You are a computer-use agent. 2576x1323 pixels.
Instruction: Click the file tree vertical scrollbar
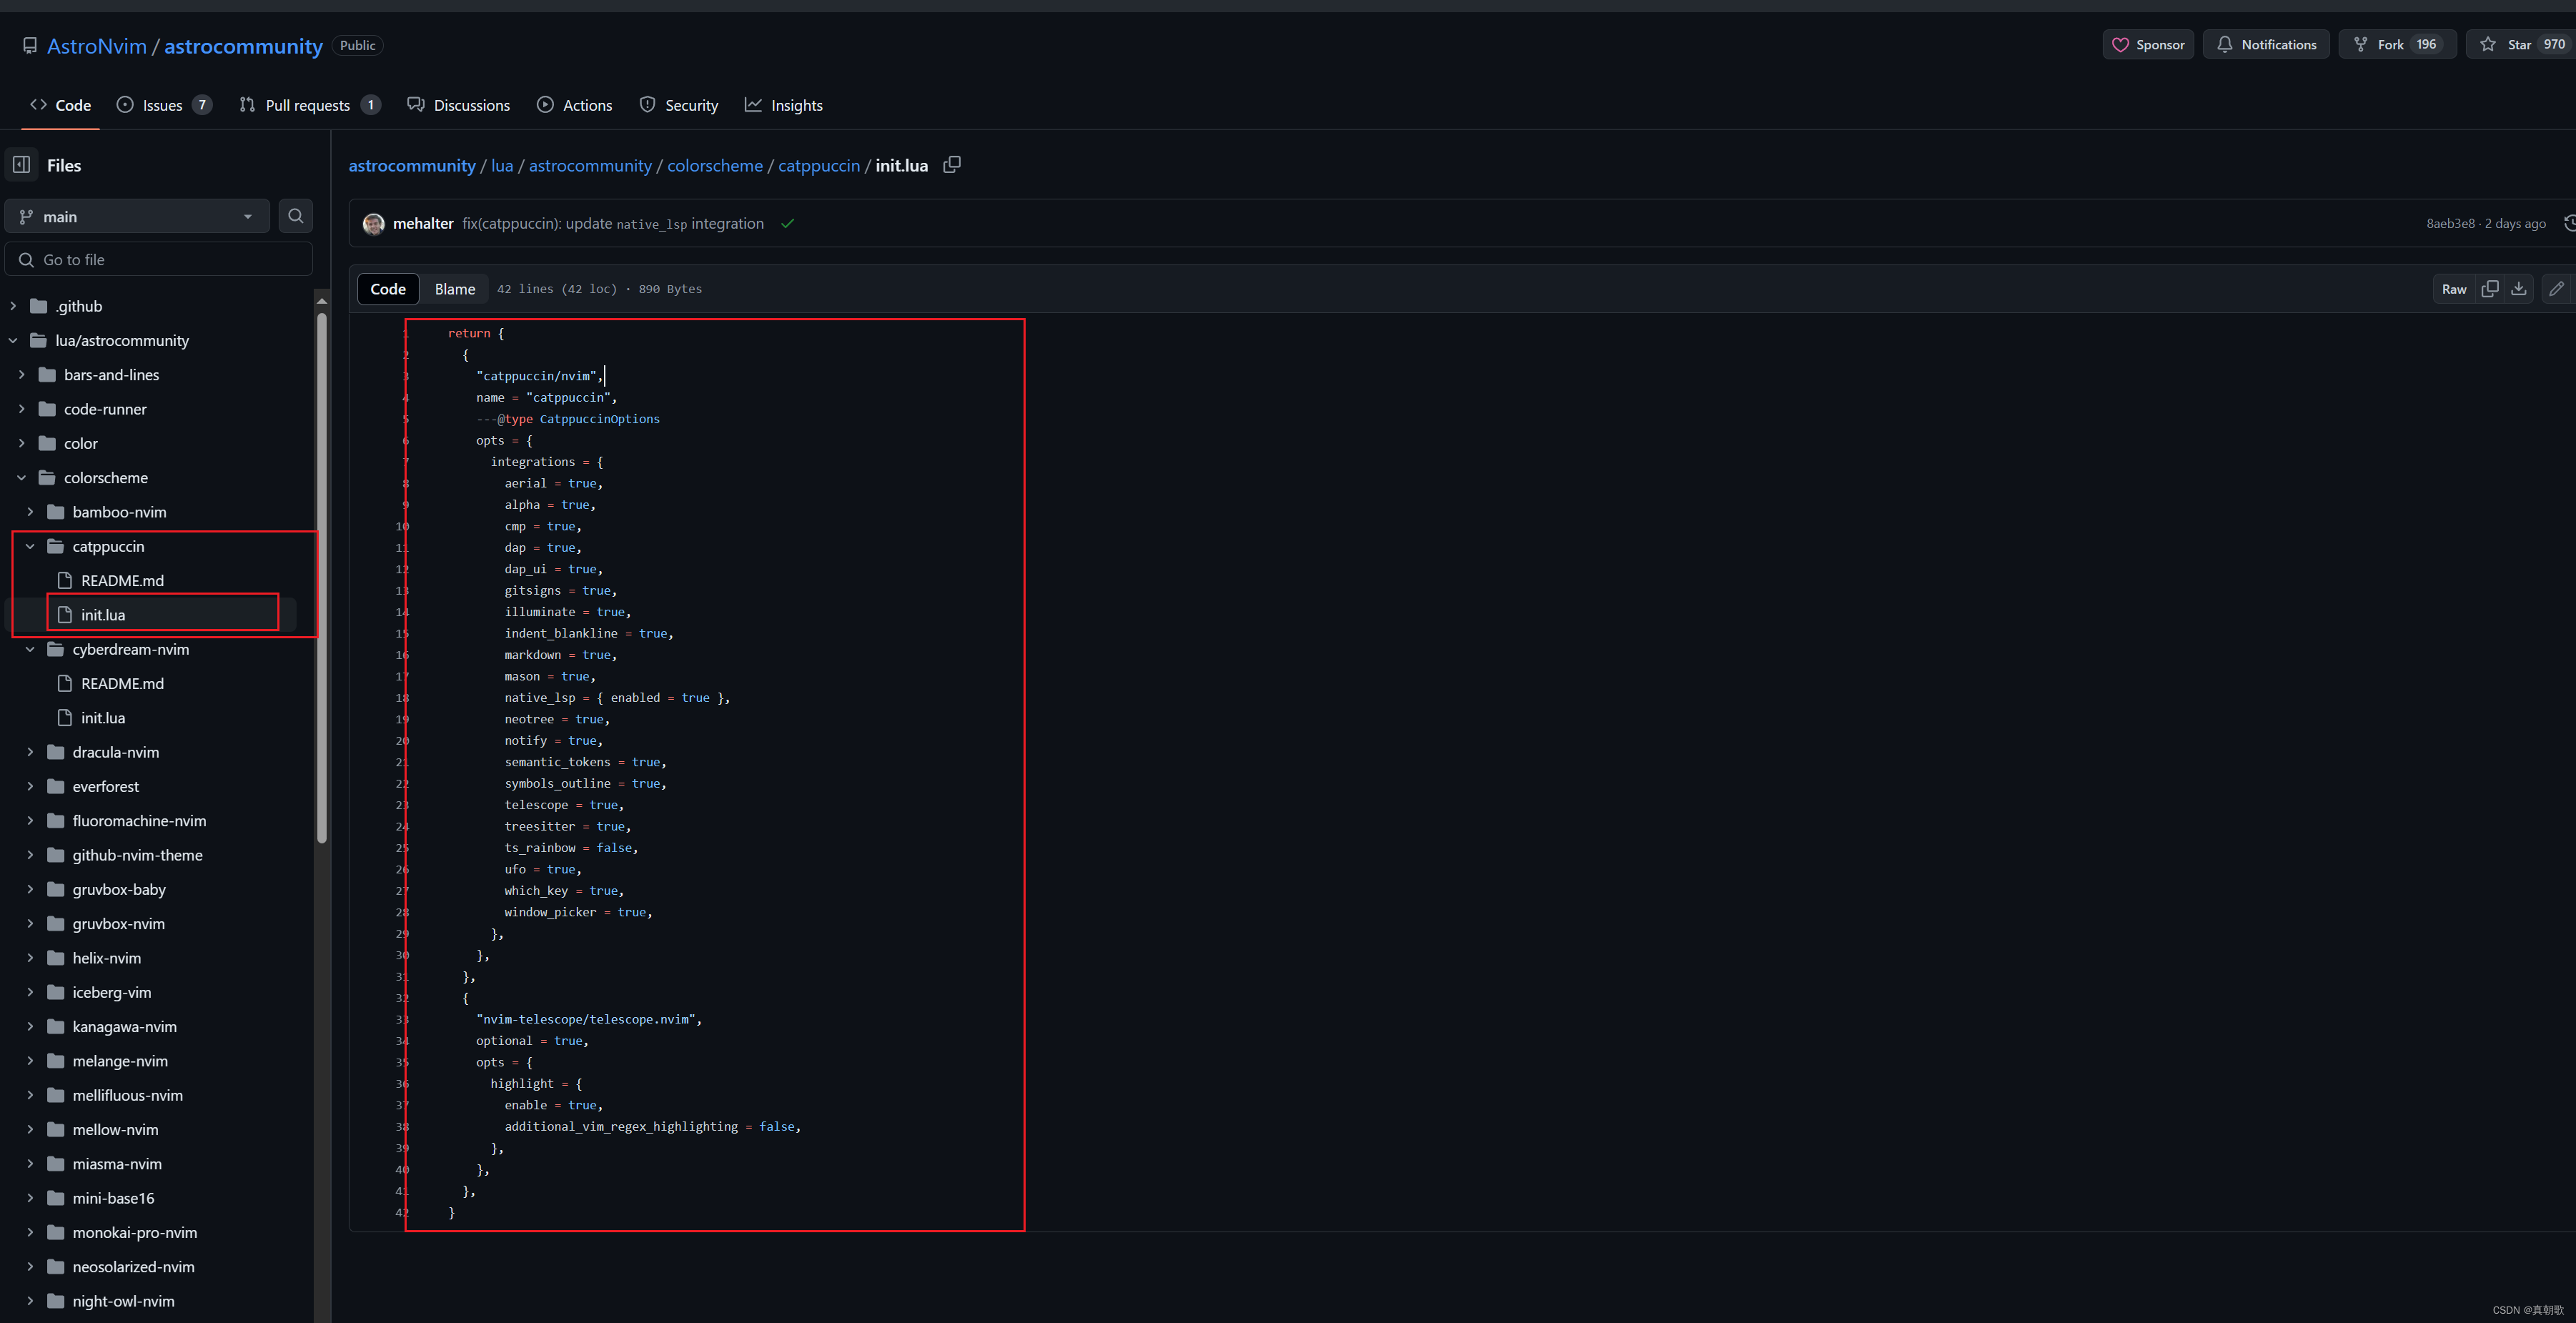pos(322,580)
